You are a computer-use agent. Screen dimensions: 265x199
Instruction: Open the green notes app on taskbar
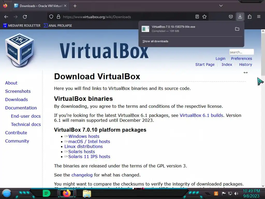click(x=46, y=193)
